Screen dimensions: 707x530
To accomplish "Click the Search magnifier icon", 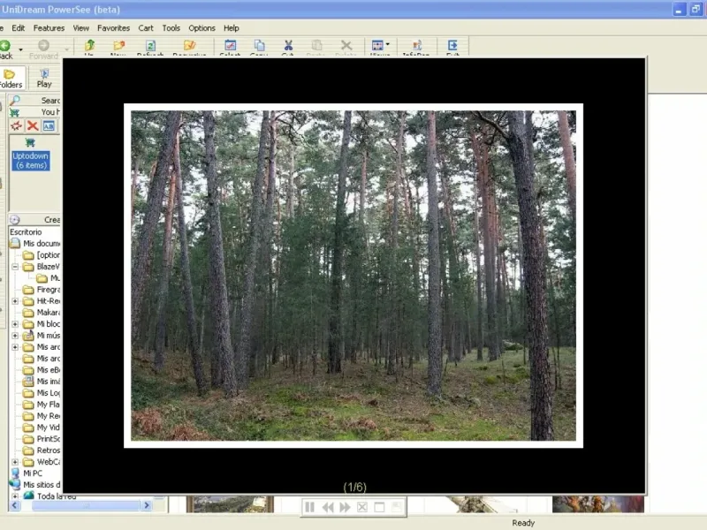I will click(15, 100).
